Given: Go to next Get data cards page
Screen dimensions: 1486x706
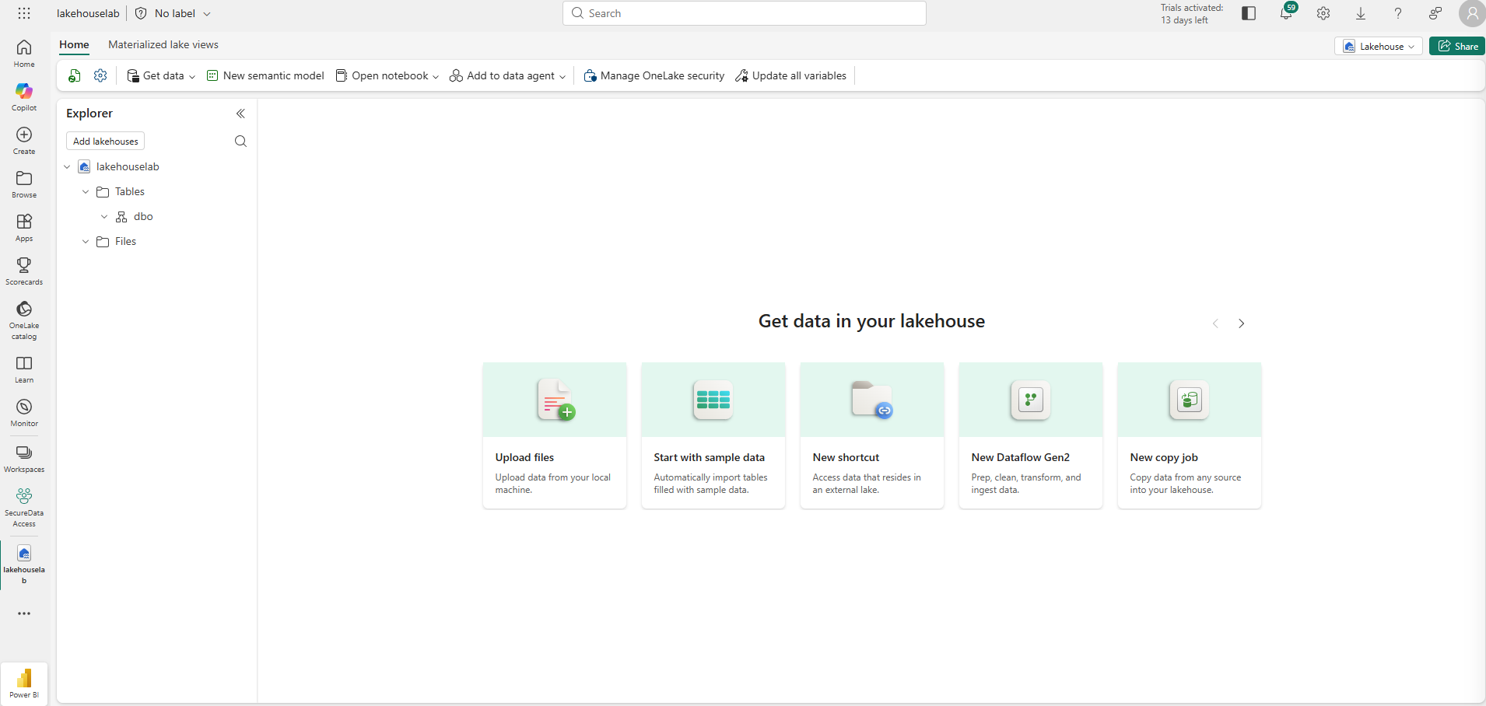Looking at the screenshot, I should [1242, 323].
